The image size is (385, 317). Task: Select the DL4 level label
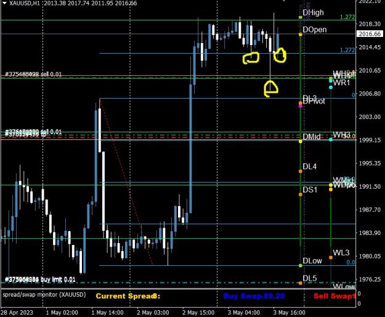[310, 167]
